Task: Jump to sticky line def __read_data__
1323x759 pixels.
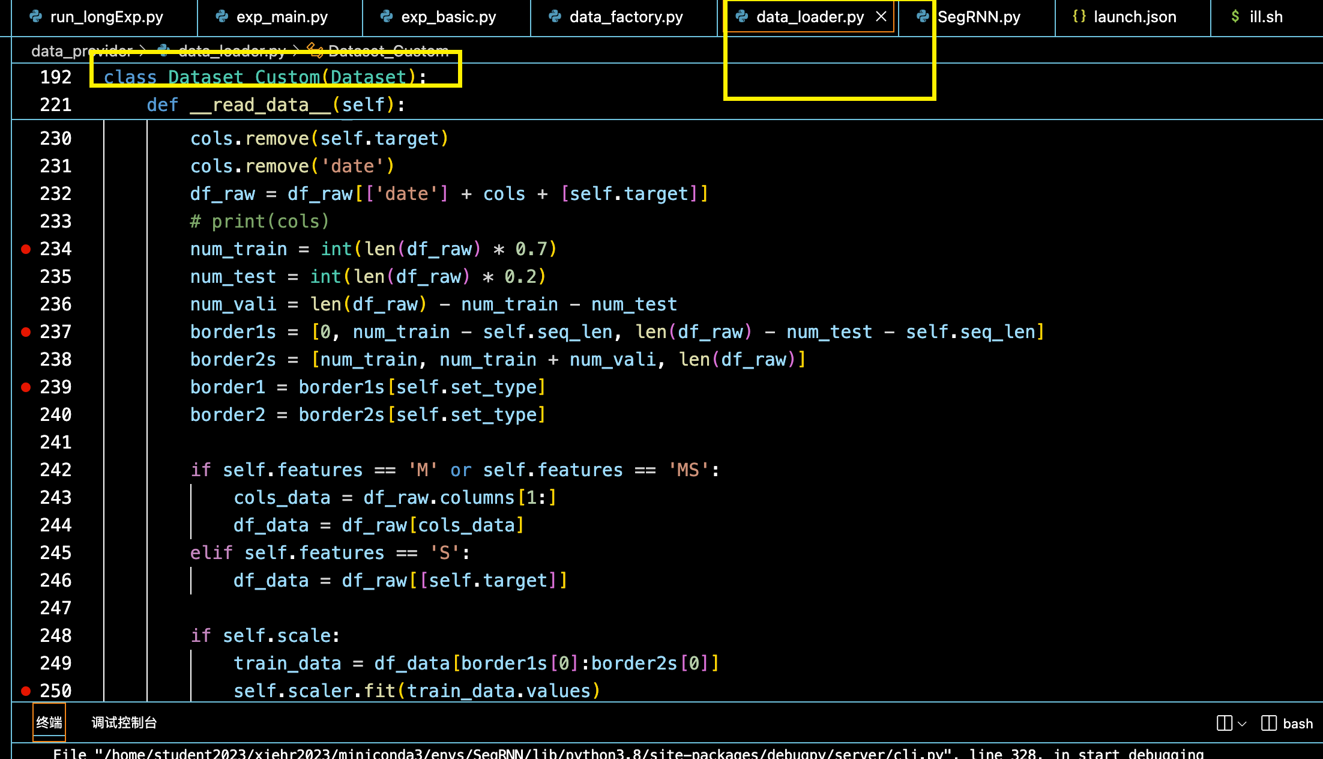Action: click(x=276, y=104)
